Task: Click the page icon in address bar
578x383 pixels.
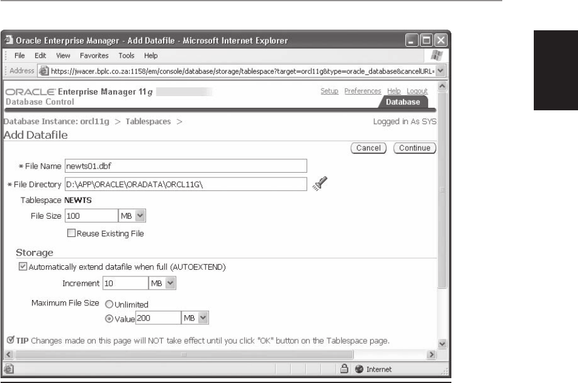Action: click(x=44, y=71)
